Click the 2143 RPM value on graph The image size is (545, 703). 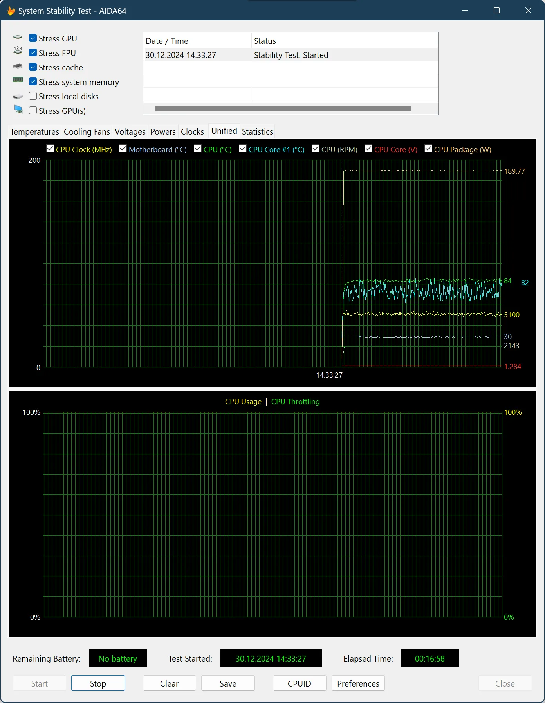(x=512, y=345)
